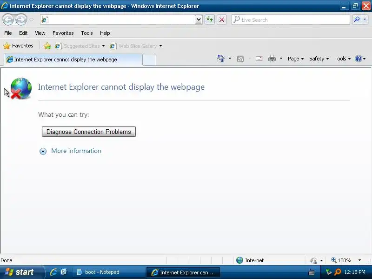
Task: Switch to boot - Notepad taskbar window
Action: (x=109, y=272)
